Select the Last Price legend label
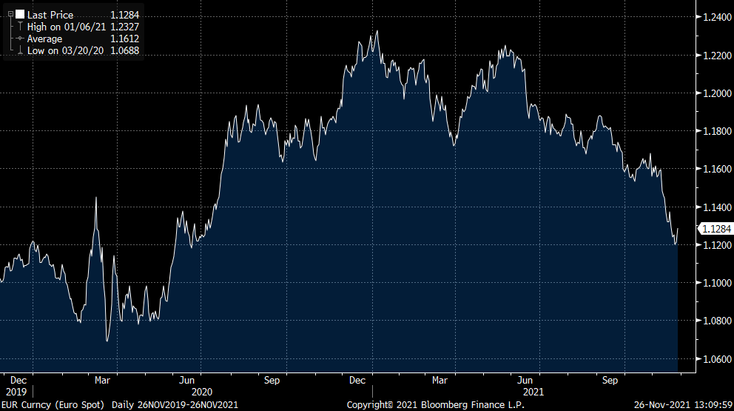This screenshot has width=734, height=411. tap(50, 15)
